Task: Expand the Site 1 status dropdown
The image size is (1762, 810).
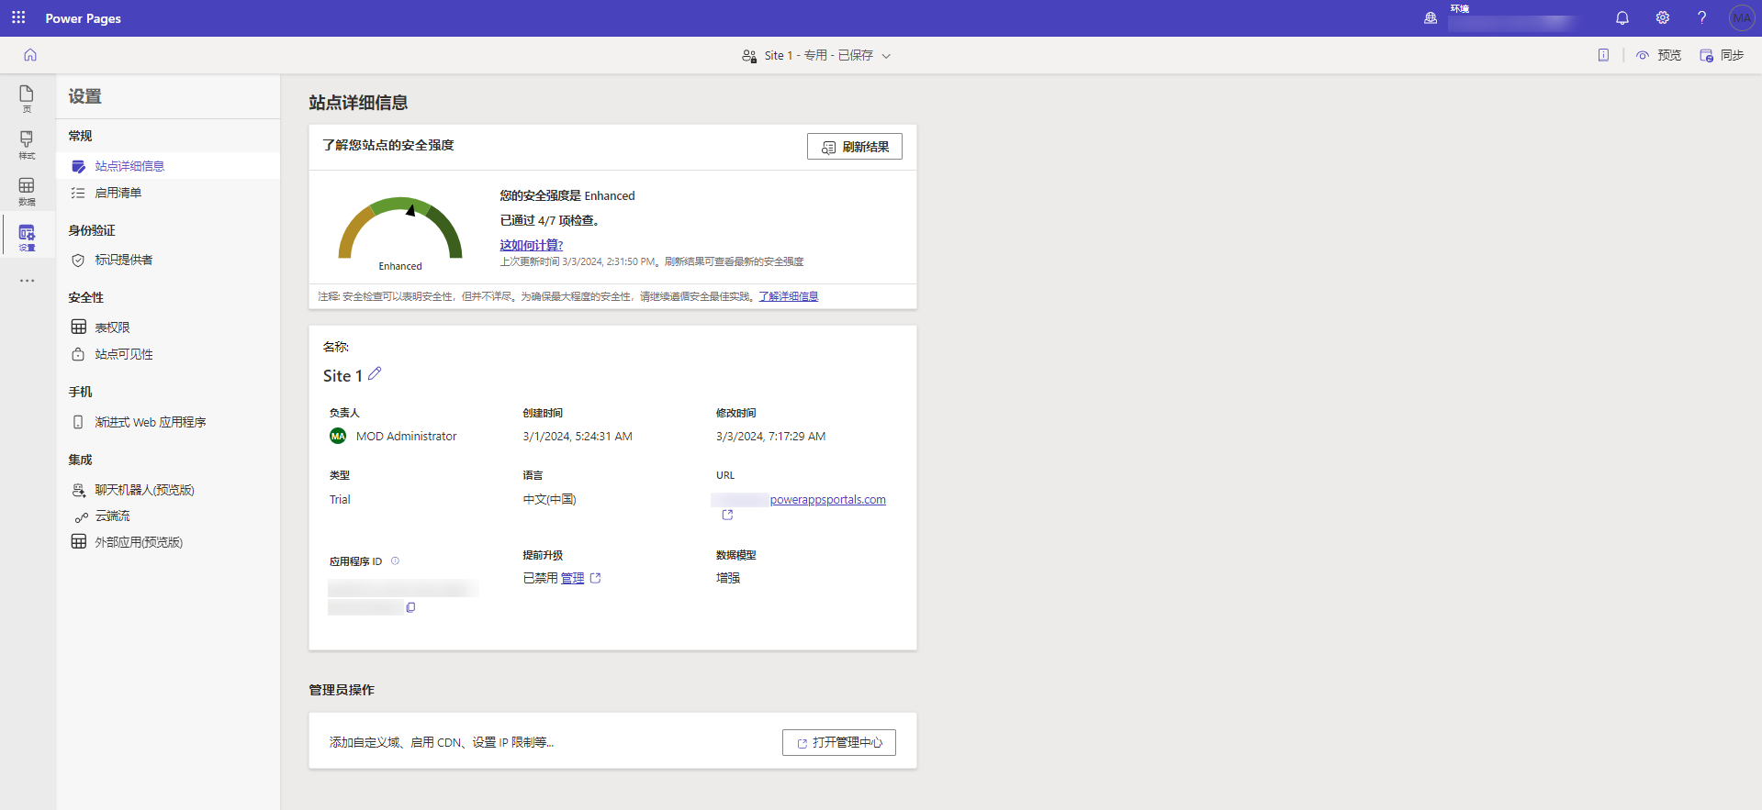Action: [x=886, y=56]
